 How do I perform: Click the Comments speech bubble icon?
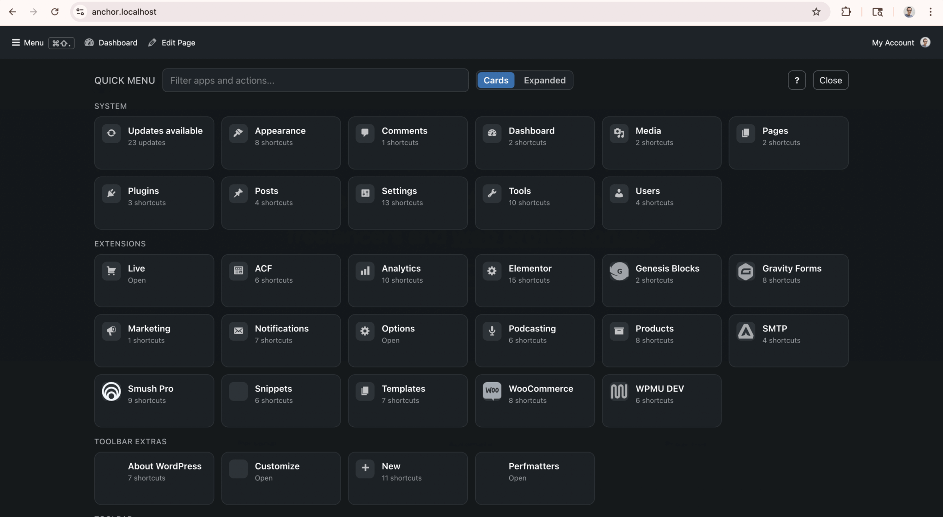pyautogui.click(x=365, y=133)
